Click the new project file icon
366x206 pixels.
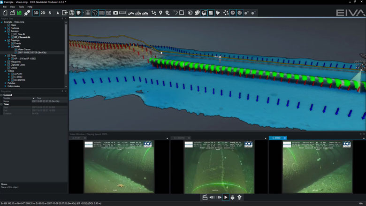click(x=5, y=13)
